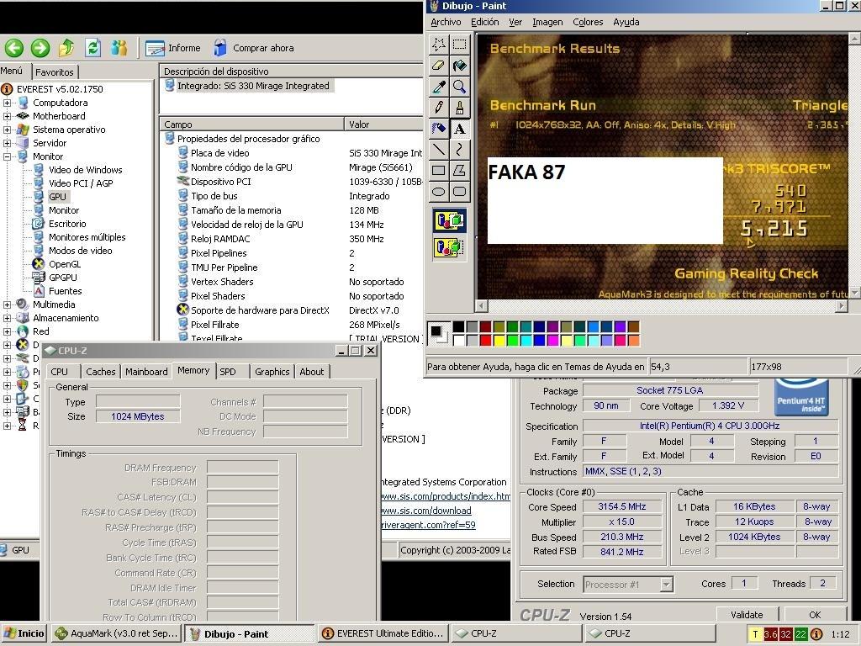Click the users icon in EVEREST toolbar
The image size is (861, 646).
tap(119, 48)
